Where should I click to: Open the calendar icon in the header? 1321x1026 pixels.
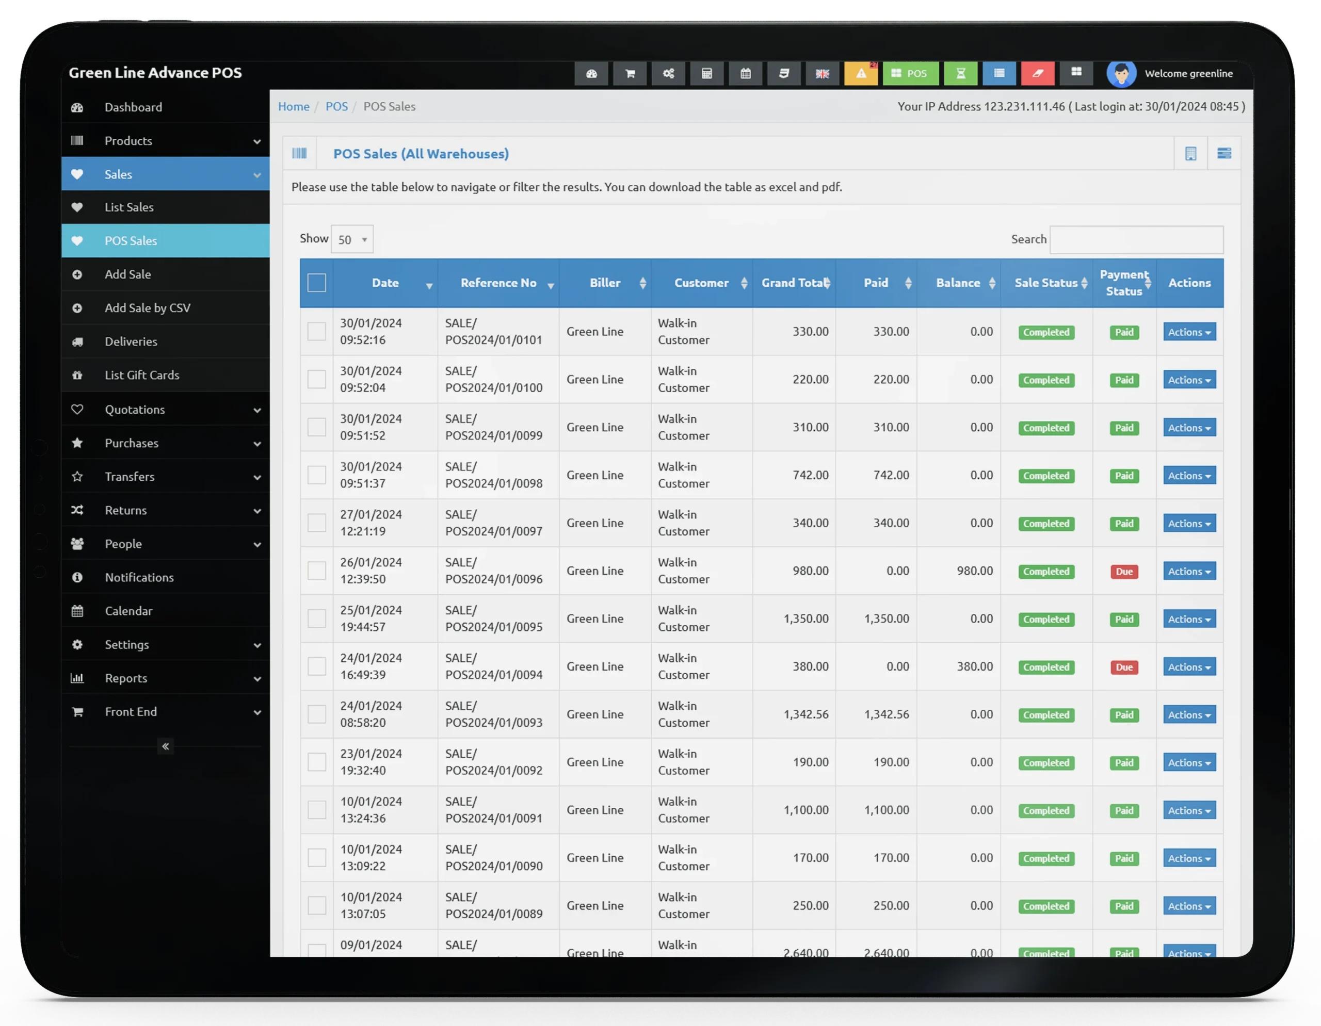pyautogui.click(x=745, y=73)
